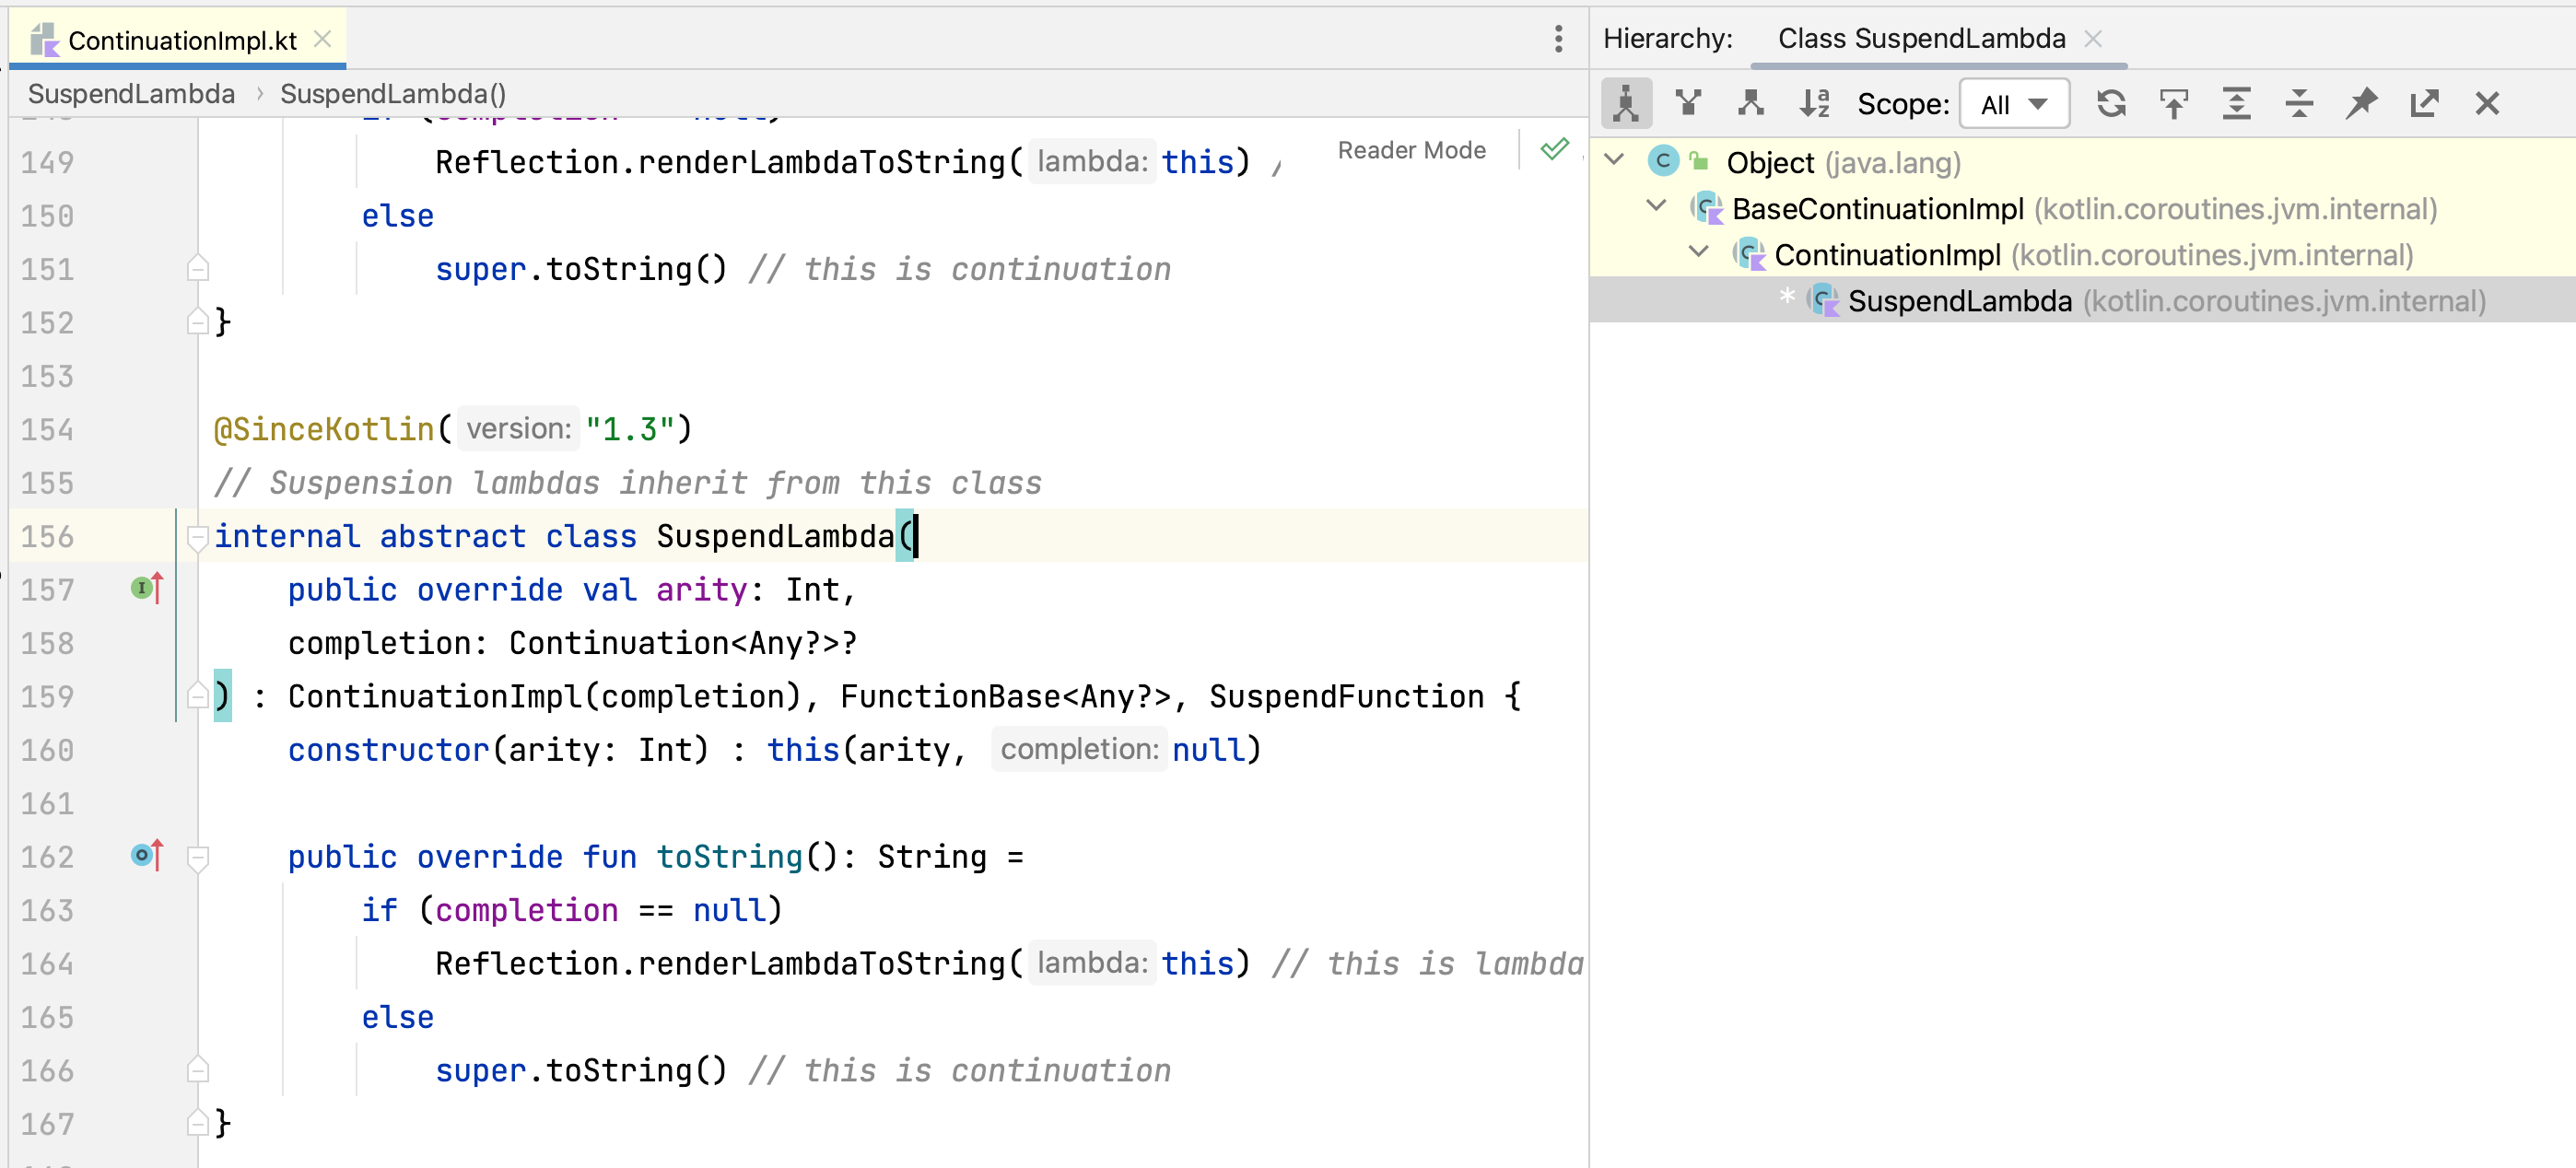This screenshot has width=2576, height=1168.
Task: Collapse all hierarchy nodes
Action: [2299, 103]
